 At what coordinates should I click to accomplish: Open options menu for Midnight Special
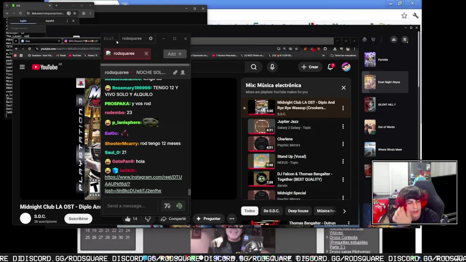[343, 198]
